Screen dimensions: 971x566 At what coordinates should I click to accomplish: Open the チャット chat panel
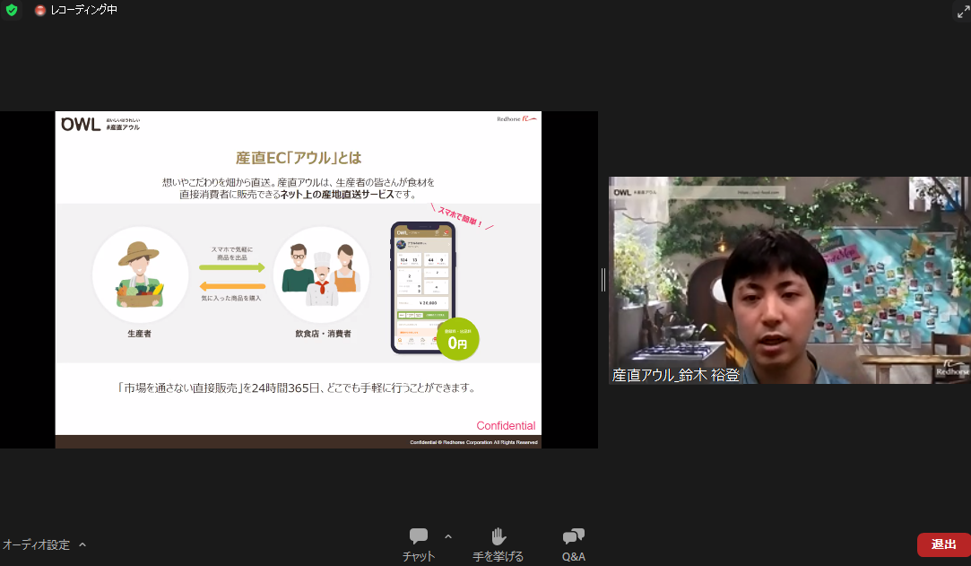pos(419,545)
